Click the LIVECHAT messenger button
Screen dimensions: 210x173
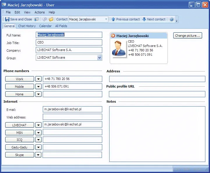click(20, 125)
